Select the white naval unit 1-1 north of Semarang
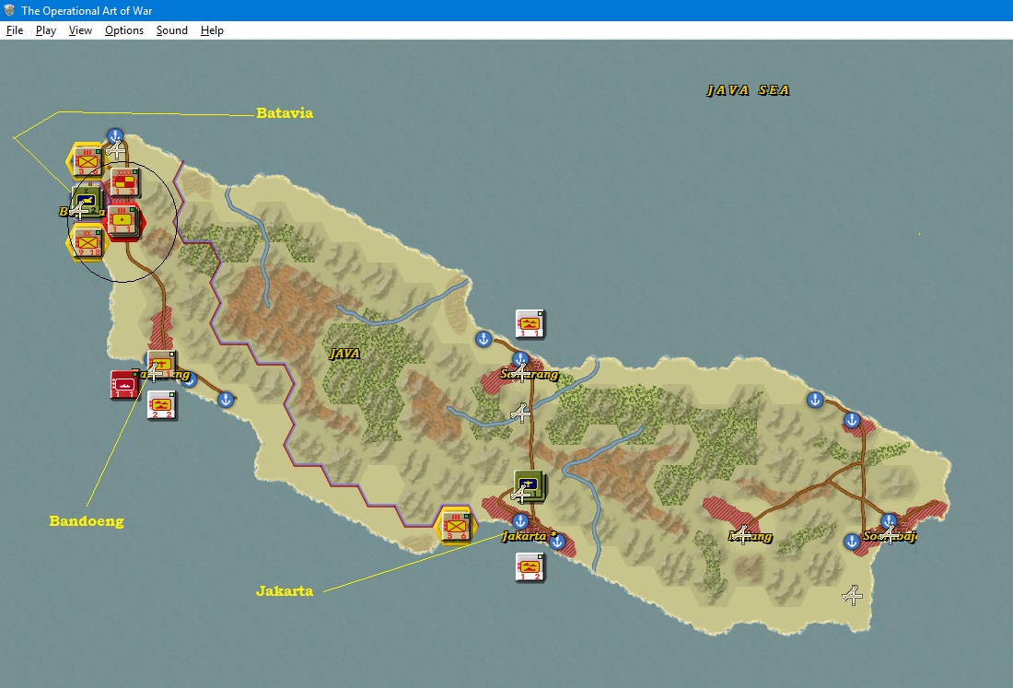The height and width of the screenshot is (688, 1013). (530, 323)
